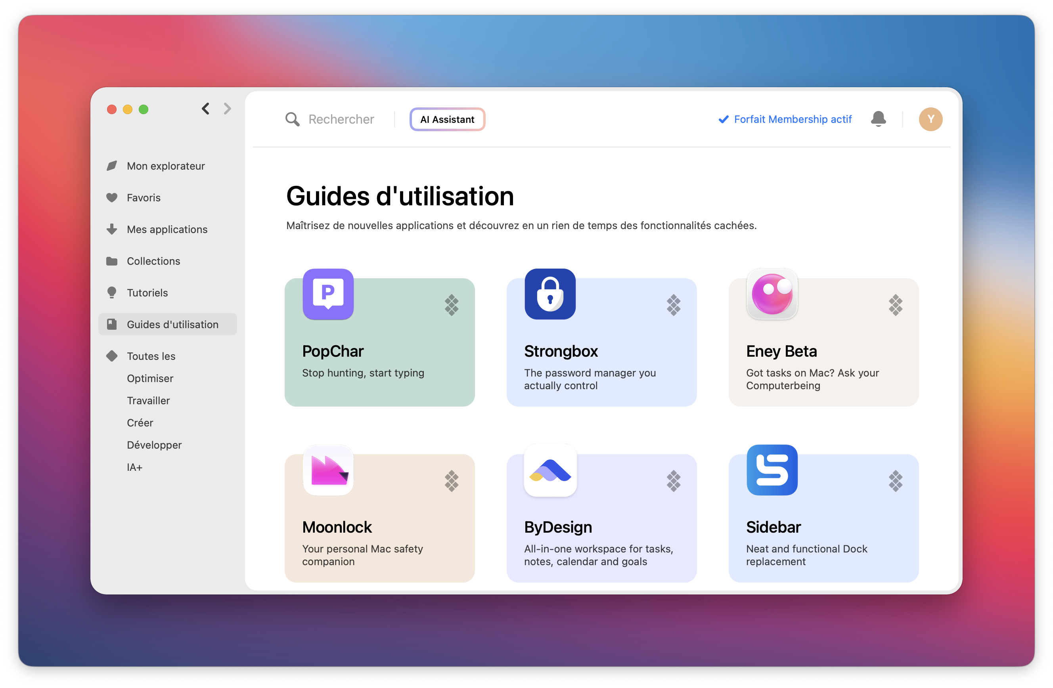Open the PopChar guide title
1053x688 pixels.
(x=333, y=351)
